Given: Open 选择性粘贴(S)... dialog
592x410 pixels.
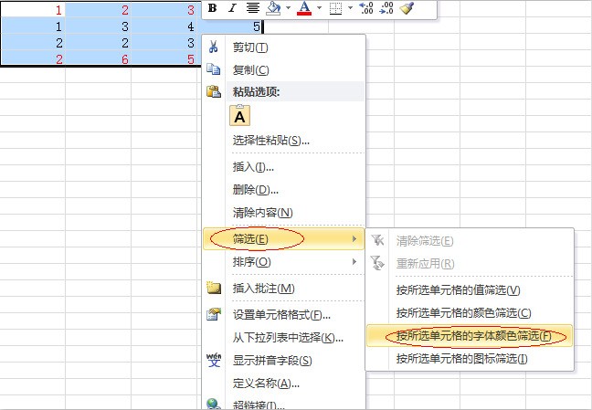Looking at the screenshot, I should [x=283, y=141].
